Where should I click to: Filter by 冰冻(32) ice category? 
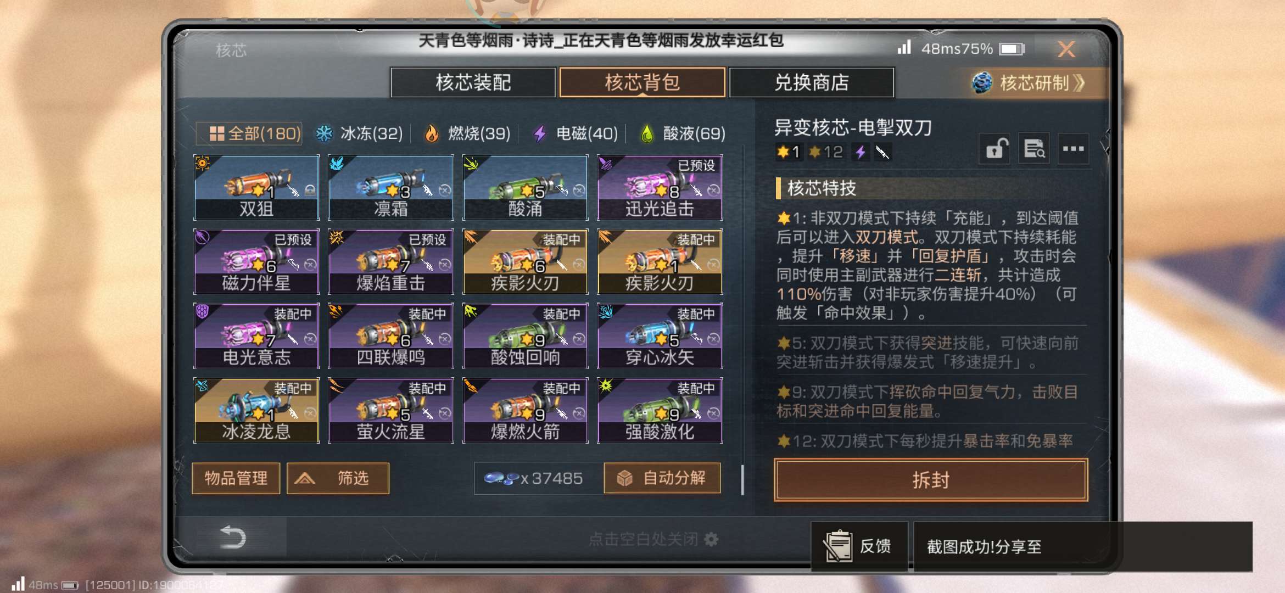[360, 133]
